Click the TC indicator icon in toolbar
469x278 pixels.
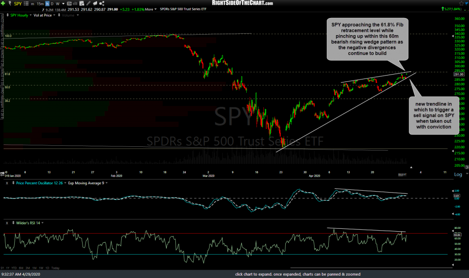(x=69, y=3)
